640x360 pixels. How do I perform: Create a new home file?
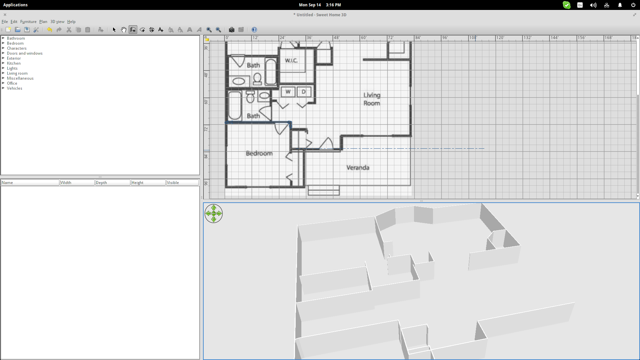(x=8, y=30)
